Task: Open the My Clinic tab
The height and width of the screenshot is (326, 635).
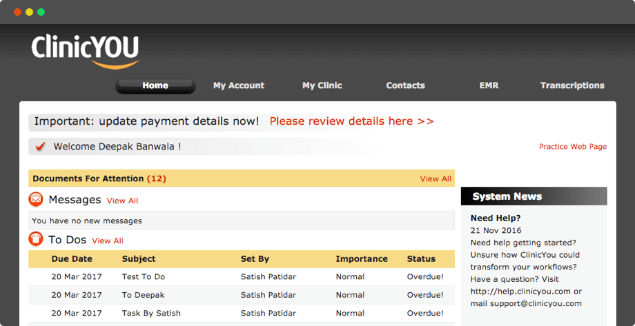Action: (322, 85)
